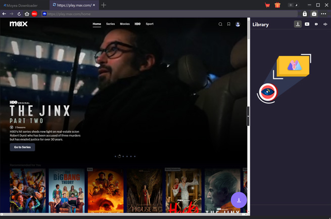Screen dimensions: 331x219
Task: Open the Movies menu on Max
Action: tap(125, 24)
